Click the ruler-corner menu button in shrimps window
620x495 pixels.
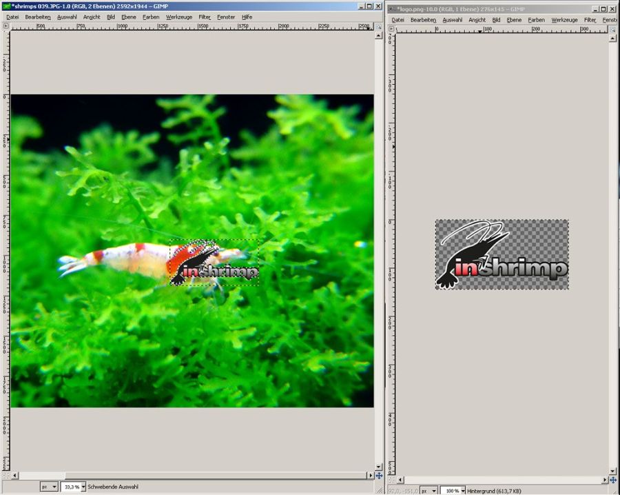6,26
